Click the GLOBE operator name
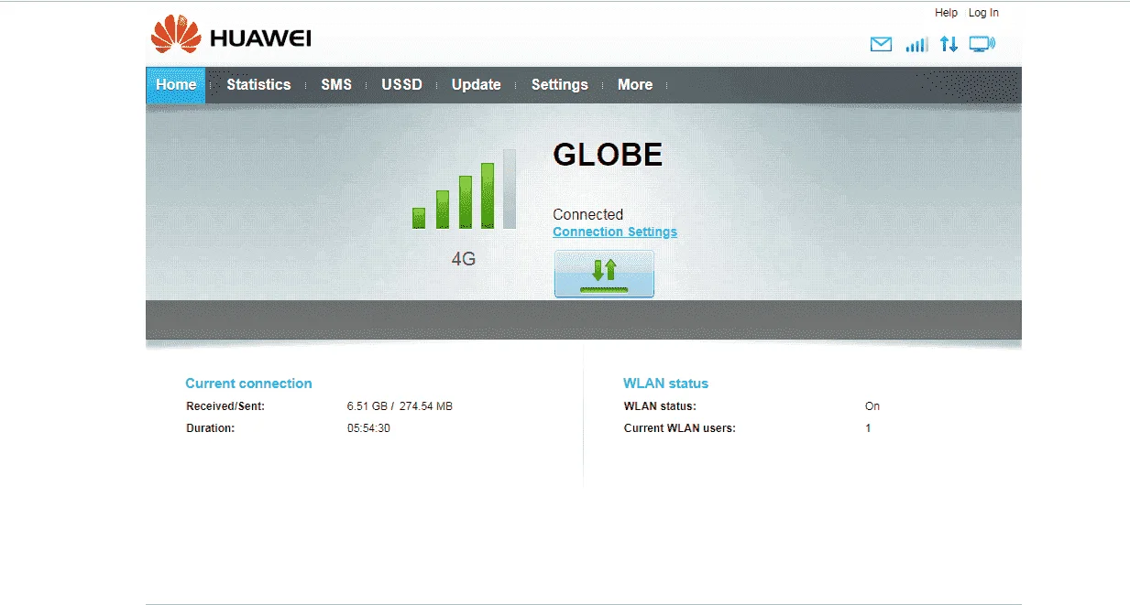This screenshot has height=605, width=1130. (x=608, y=155)
